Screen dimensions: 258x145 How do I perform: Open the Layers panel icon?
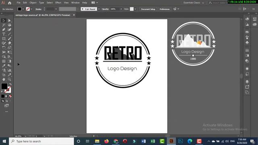point(247,81)
